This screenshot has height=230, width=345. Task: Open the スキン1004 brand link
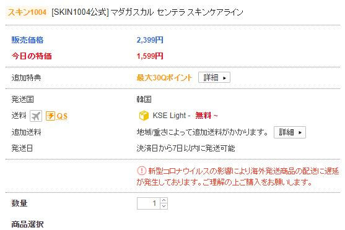coord(27,12)
